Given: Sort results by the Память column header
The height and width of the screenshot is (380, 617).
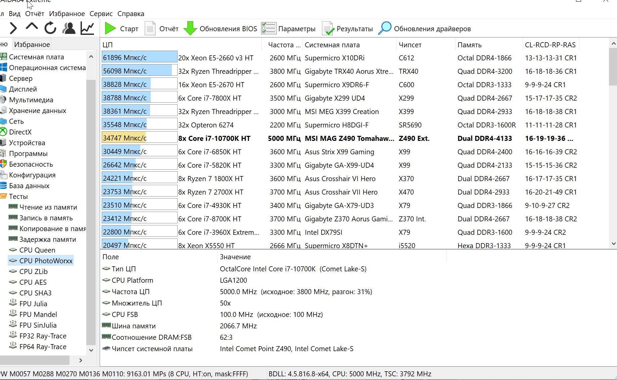Looking at the screenshot, I should (x=469, y=45).
